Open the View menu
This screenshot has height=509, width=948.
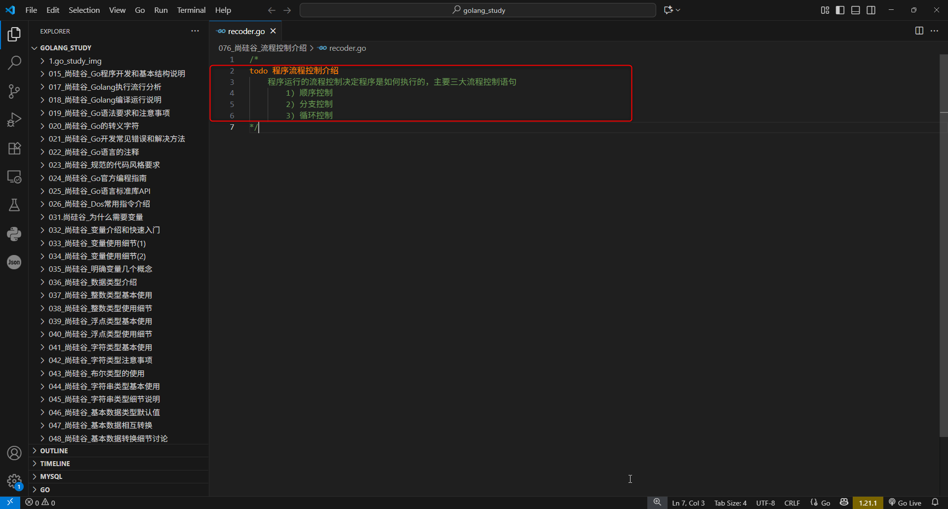117,10
